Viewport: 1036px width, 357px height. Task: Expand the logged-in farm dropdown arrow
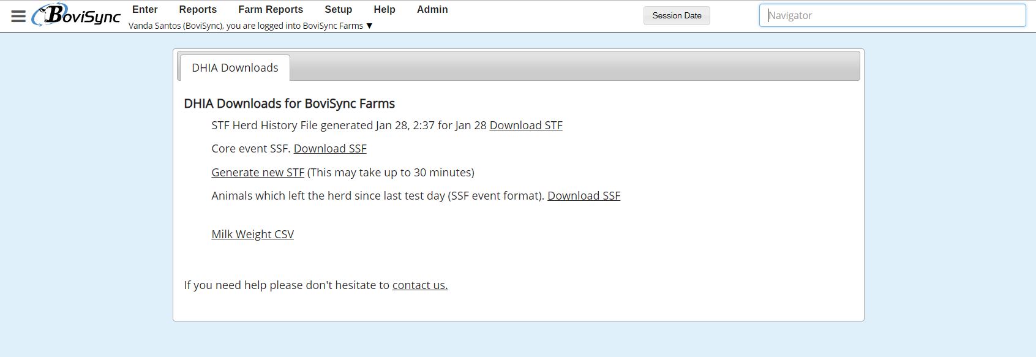tap(369, 26)
